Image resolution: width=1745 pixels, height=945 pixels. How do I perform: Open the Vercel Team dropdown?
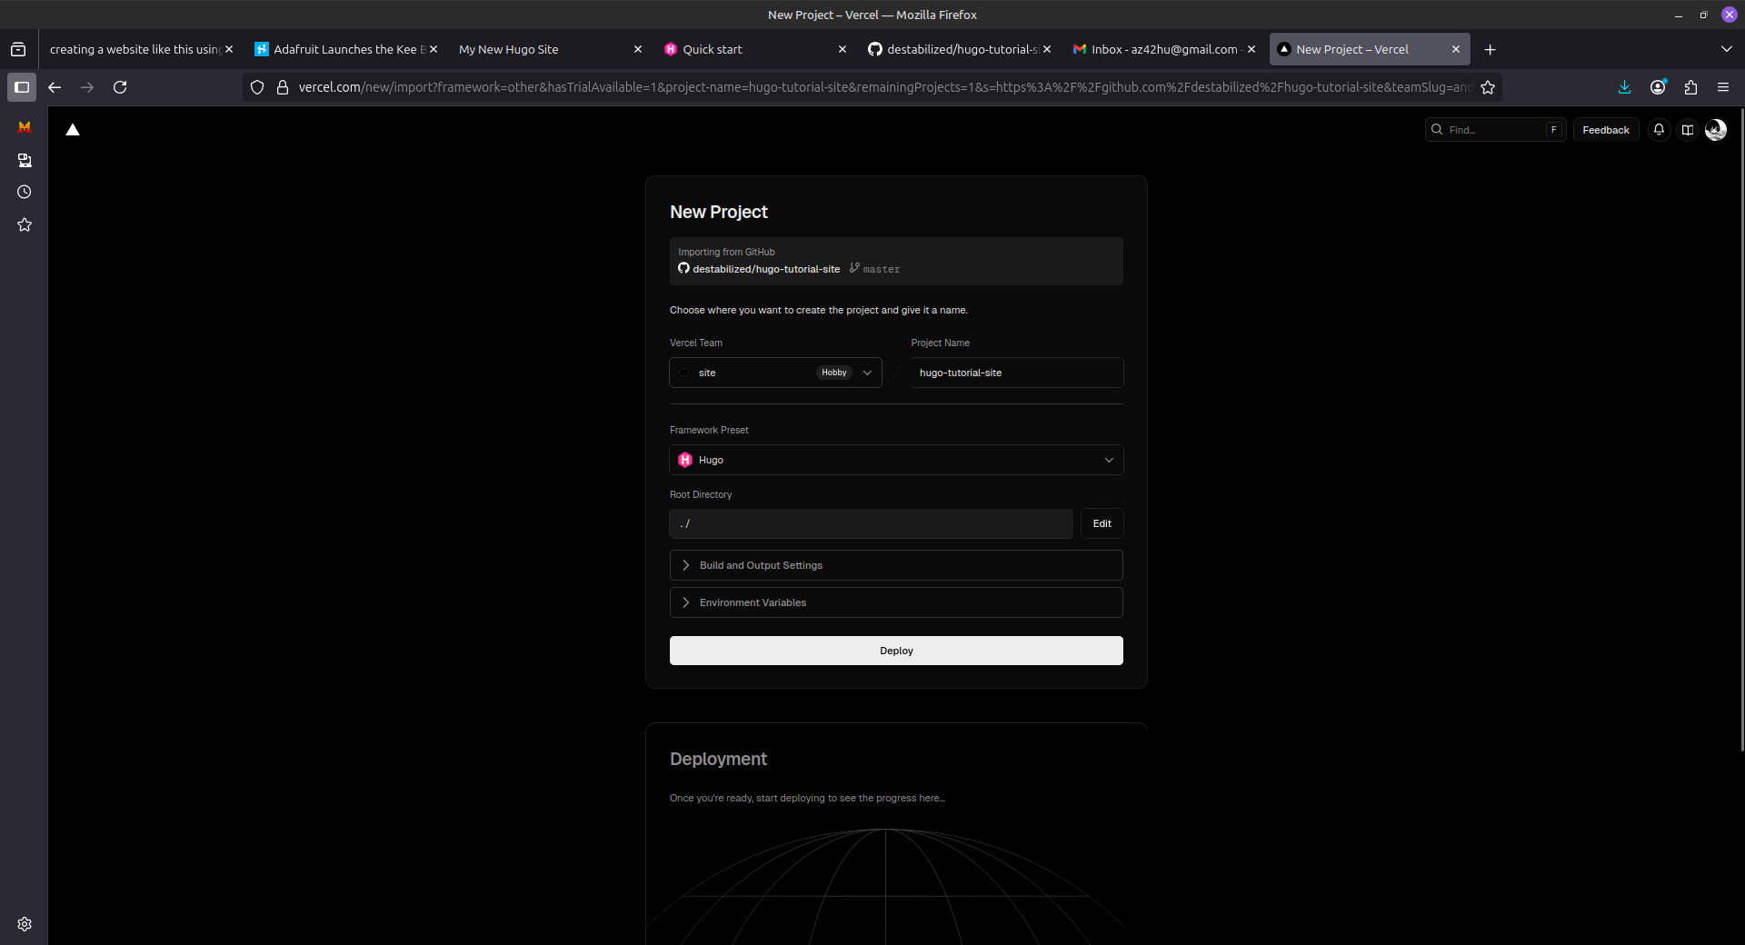[x=775, y=373]
